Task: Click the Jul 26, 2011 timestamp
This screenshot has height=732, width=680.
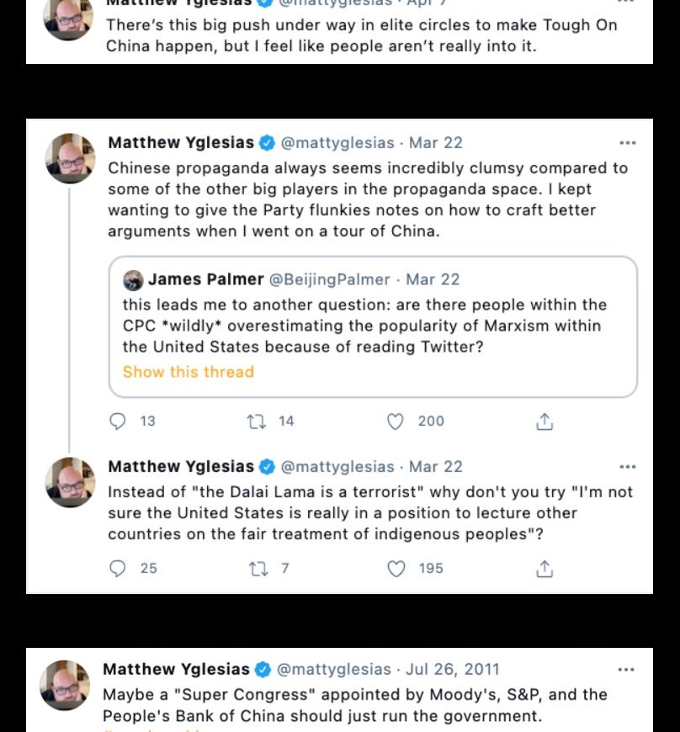Action: pos(453,670)
